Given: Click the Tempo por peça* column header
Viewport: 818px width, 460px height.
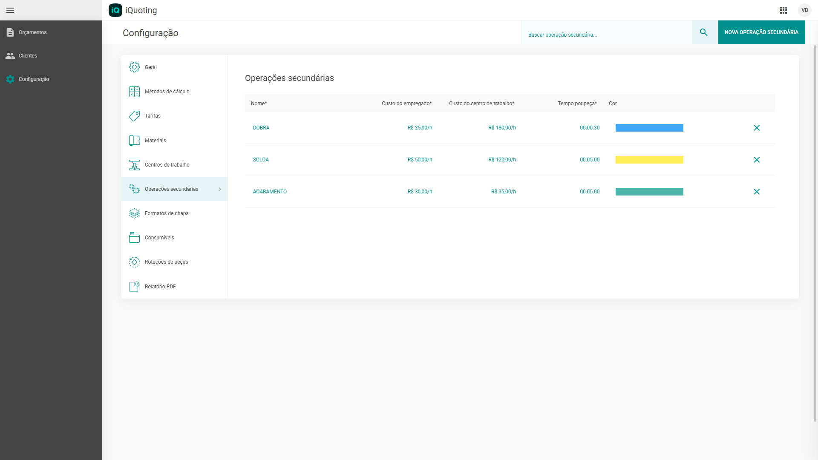Looking at the screenshot, I should 577,103.
